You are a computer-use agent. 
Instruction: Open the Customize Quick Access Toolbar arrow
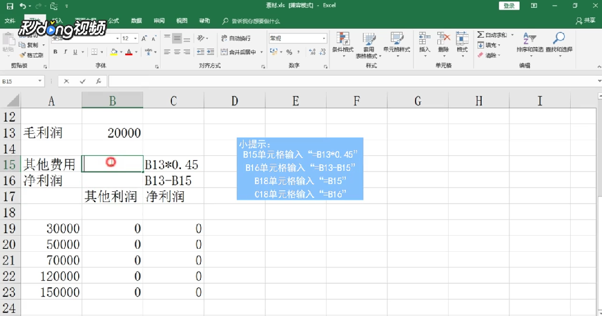pos(66,6)
